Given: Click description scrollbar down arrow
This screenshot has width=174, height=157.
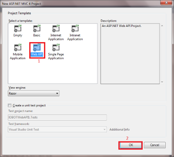Looking at the screenshot, I should point(162,82).
